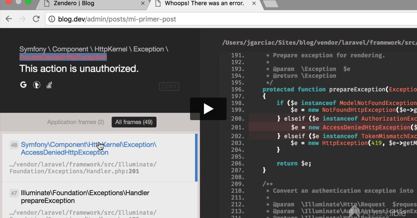Search the error on Google icon
The width and height of the screenshot is (417, 218).
click(x=23, y=85)
